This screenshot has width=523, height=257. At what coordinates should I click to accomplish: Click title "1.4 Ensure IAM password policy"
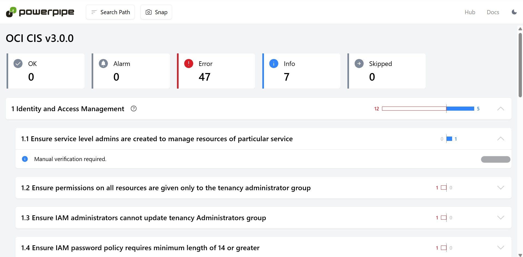[x=140, y=248]
